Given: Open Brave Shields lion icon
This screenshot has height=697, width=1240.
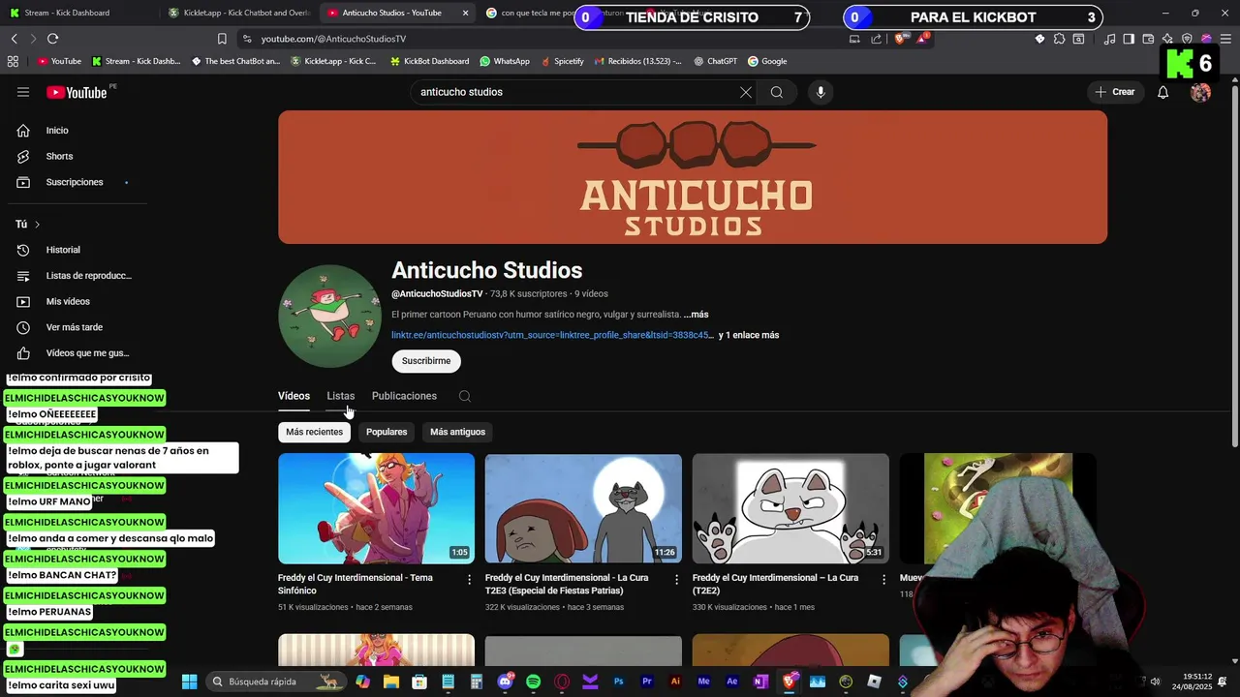Looking at the screenshot, I should pos(900,39).
